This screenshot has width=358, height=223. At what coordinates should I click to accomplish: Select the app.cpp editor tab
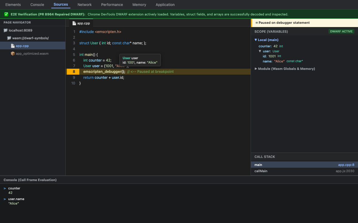(81, 23)
